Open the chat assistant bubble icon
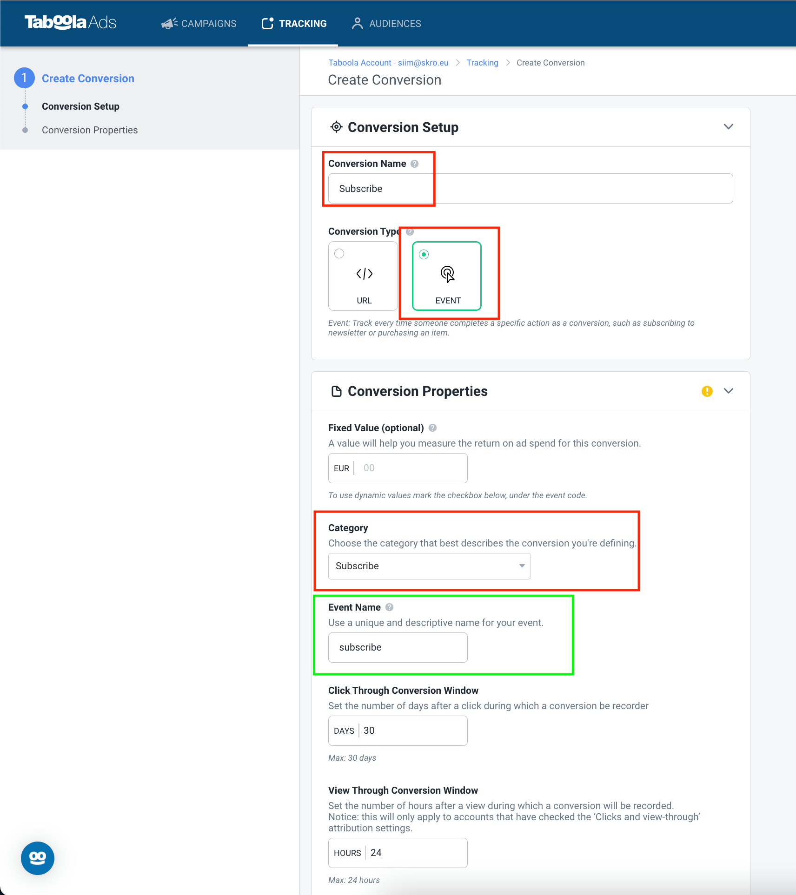Viewport: 796px width, 895px height. [x=38, y=858]
